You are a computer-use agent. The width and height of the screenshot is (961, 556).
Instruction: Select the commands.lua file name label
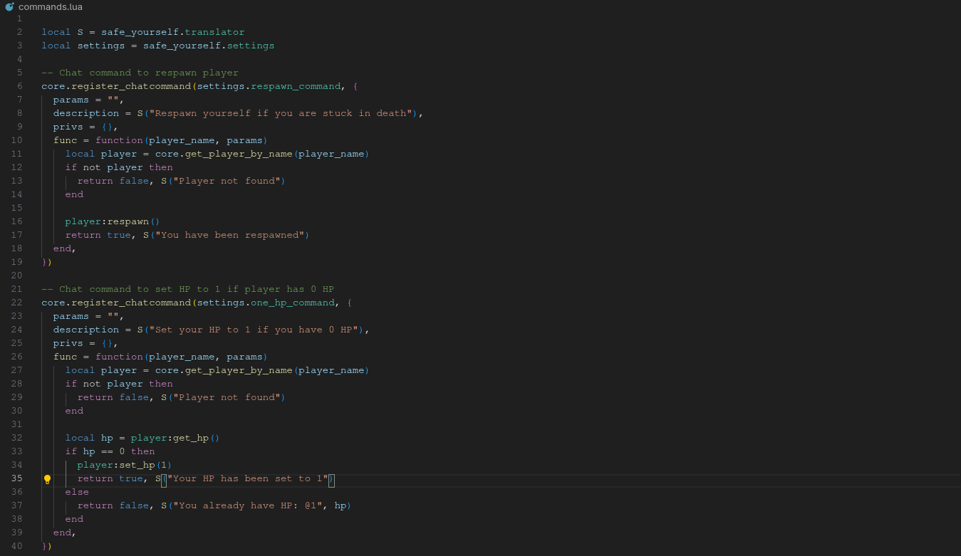coord(50,6)
